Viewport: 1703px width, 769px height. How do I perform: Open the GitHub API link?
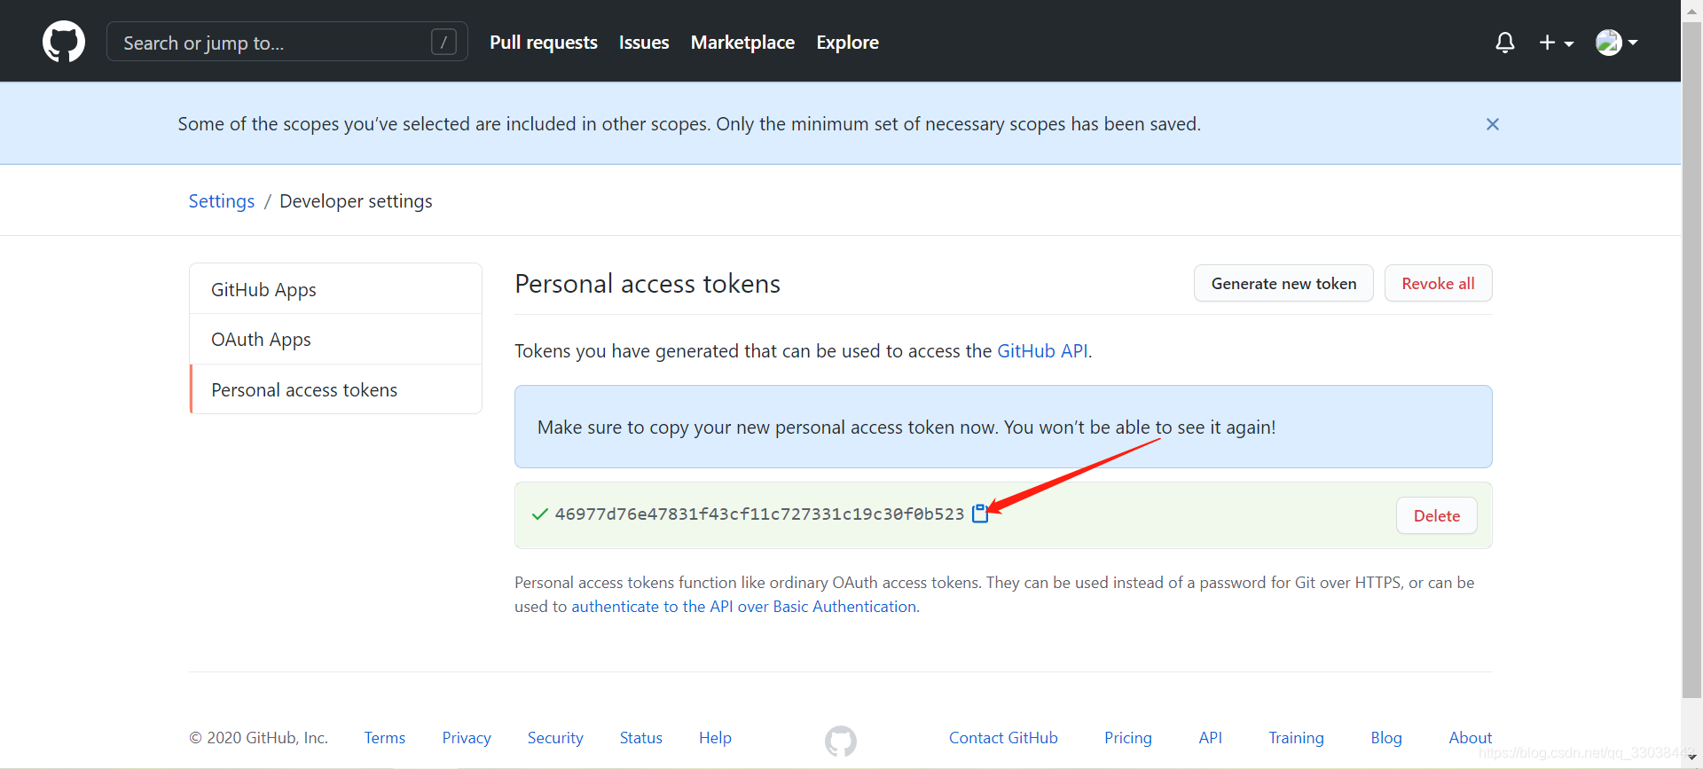1042,351
